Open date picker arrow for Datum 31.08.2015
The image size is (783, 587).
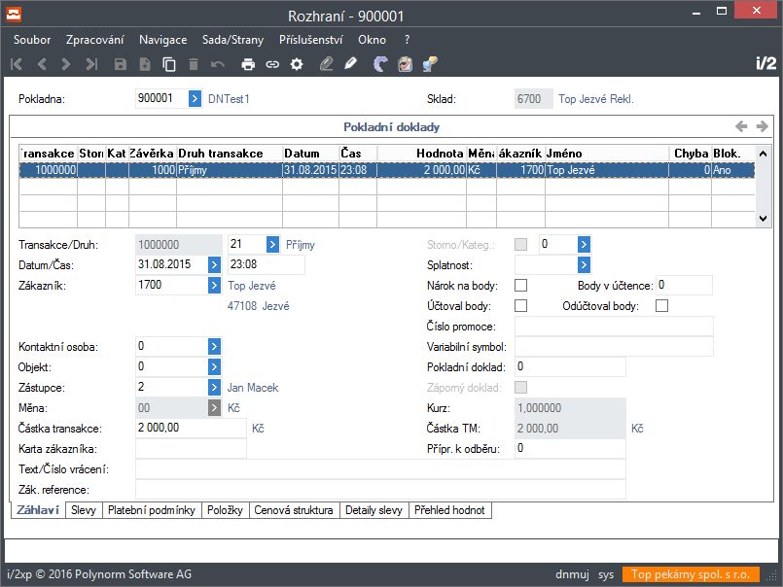pyautogui.click(x=214, y=264)
